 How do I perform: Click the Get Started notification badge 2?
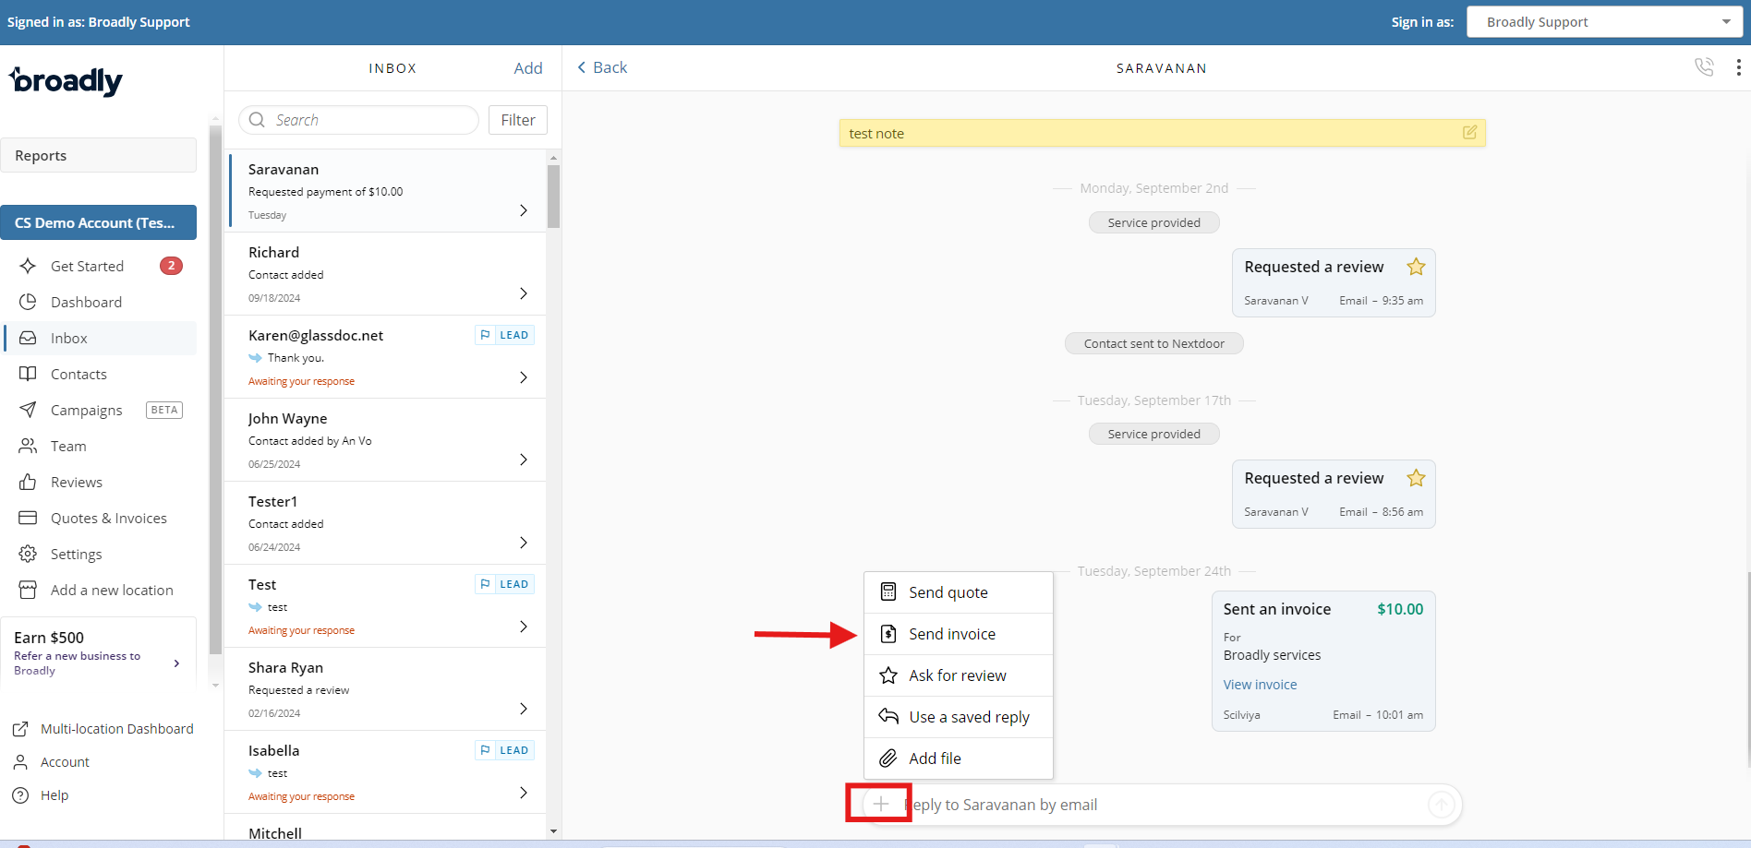tap(171, 266)
